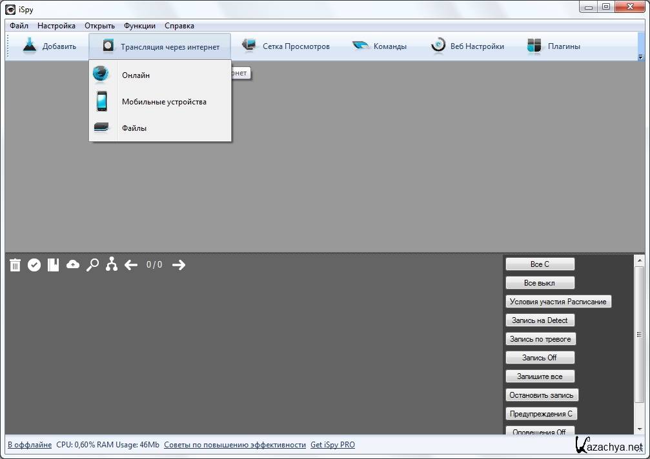
Task: Open the Настройка menu
Action: (x=56, y=26)
